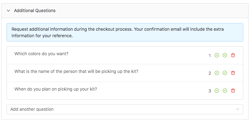
Task: Click order number 1 beside first question
Action: [210, 56]
